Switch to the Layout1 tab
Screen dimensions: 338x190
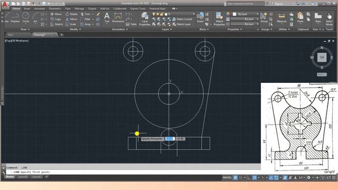click(23, 177)
